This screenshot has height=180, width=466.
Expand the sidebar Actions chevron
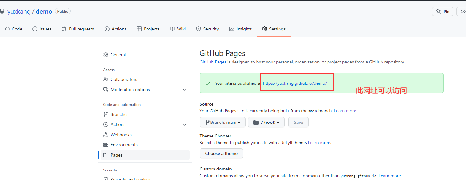185,125
